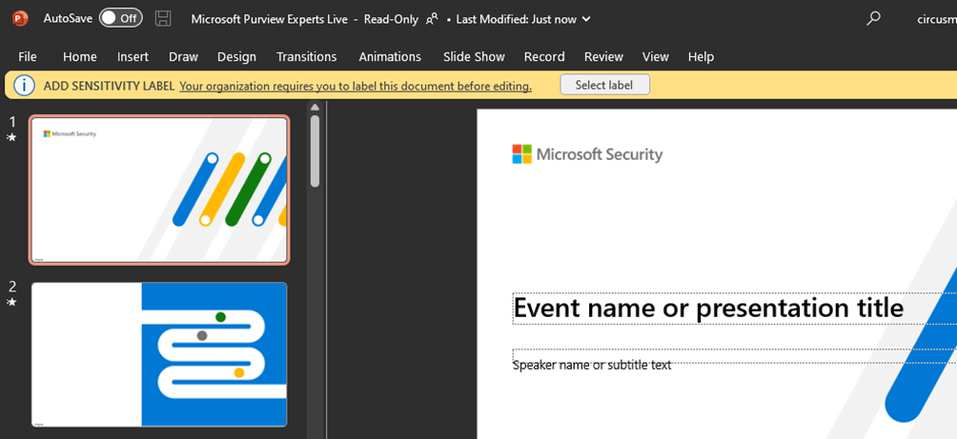Switch to the Transitions tab
This screenshot has height=439, width=957.
click(306, 57)
